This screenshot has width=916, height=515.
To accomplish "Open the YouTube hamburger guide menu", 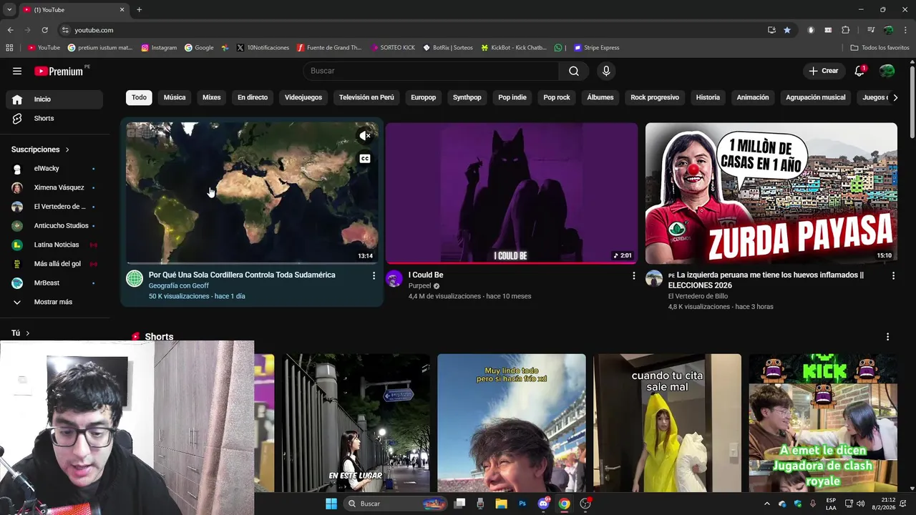I will pos(17,71).
